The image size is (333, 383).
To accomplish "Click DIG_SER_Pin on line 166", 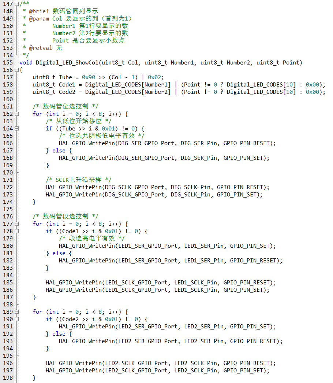I will coord(199,143).
